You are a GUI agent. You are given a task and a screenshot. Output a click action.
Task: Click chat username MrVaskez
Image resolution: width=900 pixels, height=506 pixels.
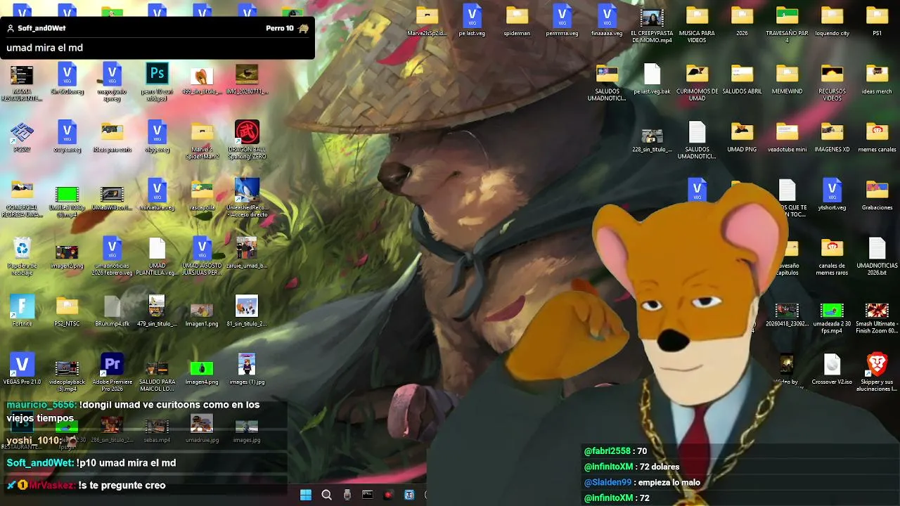51,485
